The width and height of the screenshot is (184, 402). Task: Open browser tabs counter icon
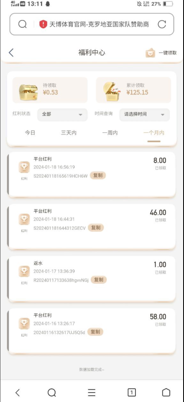131,392
